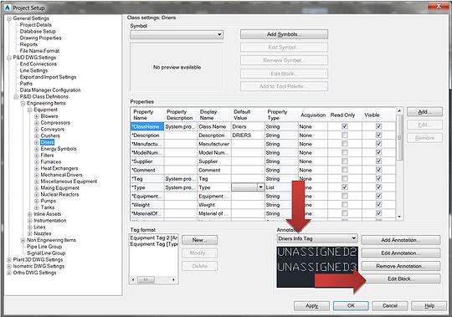This screenshot has width=452, height=317.
Task: Select the *ClassName property cell
Action: 147,126
